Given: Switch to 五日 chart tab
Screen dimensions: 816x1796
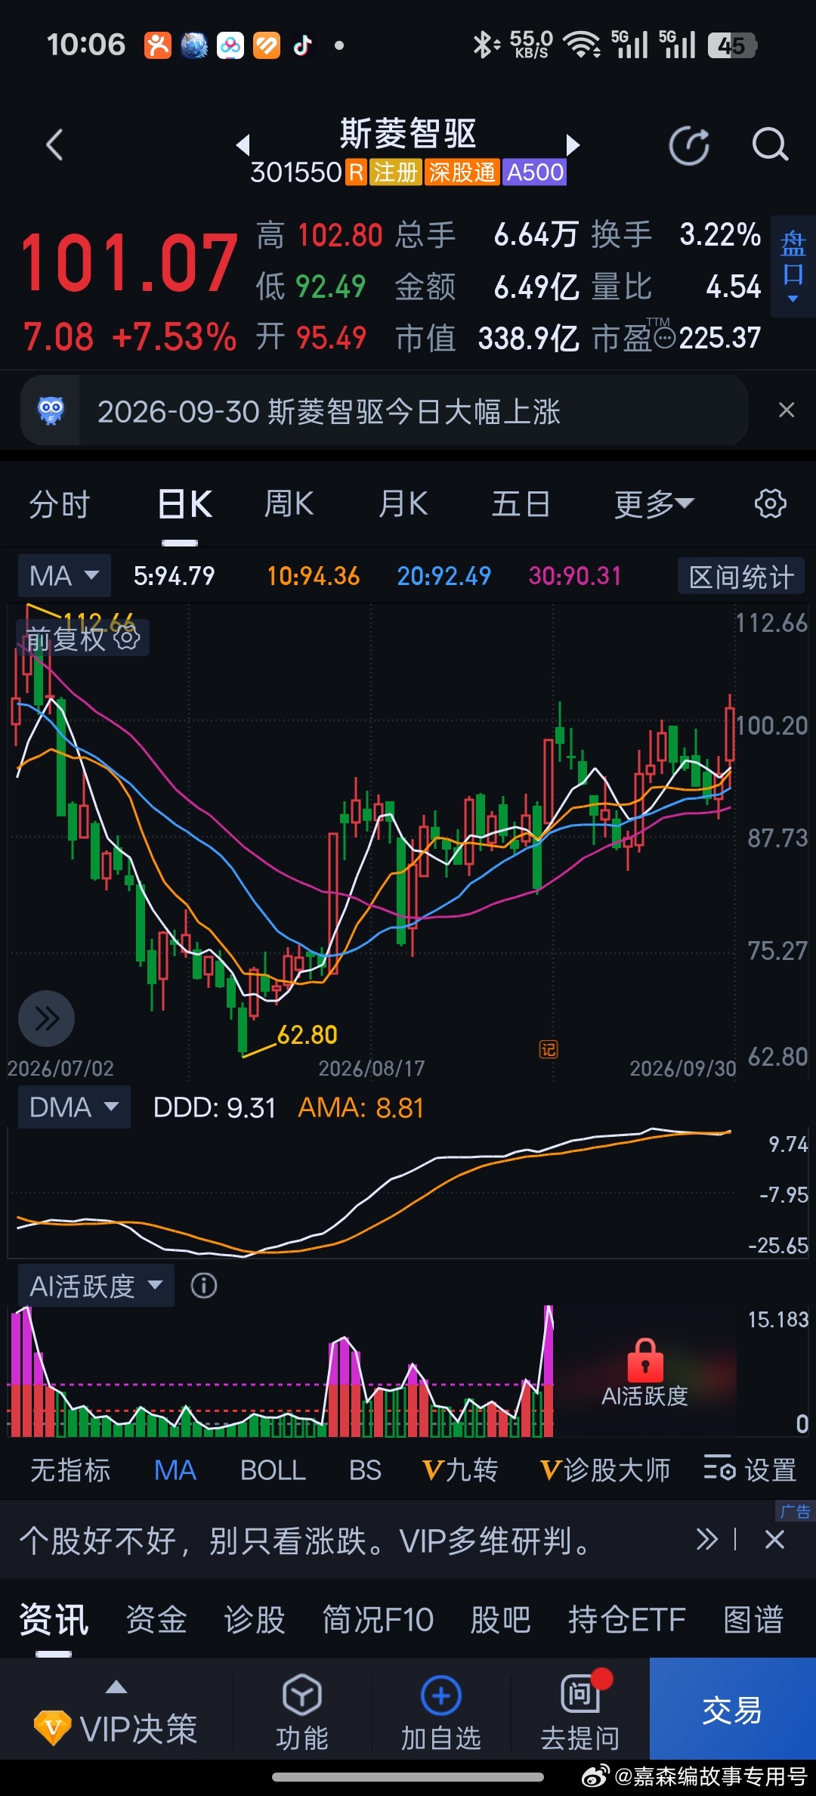Looking at the screenshot, I should pos(521,503).
